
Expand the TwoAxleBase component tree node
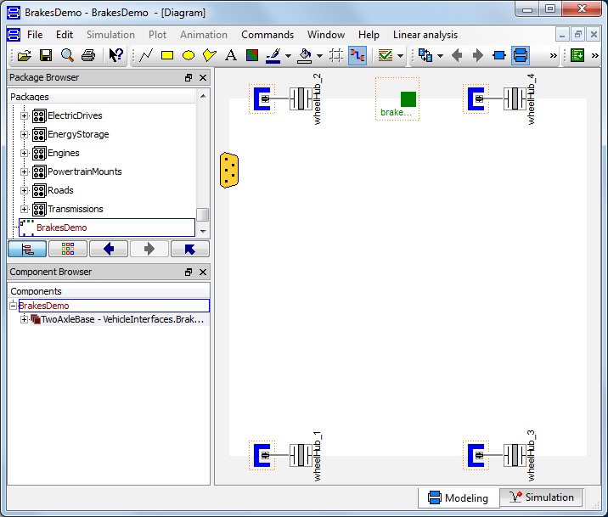pyautogui.click(x=25, y=320)
